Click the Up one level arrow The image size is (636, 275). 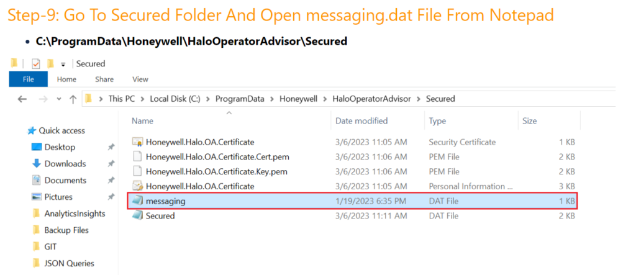[x=73, y=99]
